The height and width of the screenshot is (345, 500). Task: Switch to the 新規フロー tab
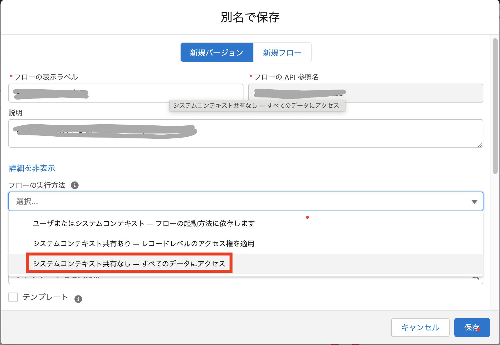(281, 52)
